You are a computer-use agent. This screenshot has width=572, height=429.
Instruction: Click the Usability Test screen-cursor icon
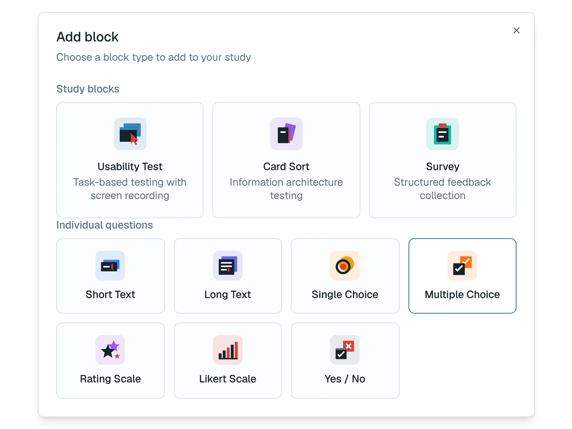(x=130, y=134)
